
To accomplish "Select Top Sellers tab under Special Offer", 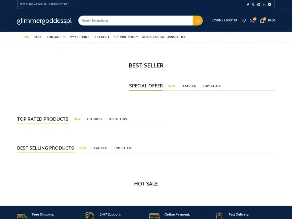I will [x=212, y=86].
